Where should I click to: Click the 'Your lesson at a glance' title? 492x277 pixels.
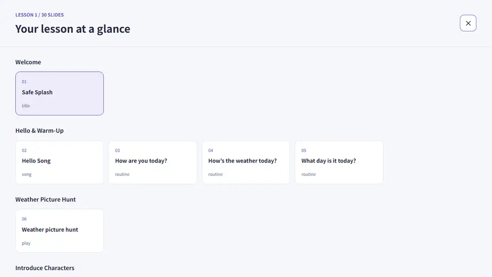73,29
